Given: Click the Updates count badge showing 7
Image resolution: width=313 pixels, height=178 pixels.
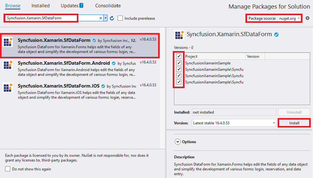Looking at the screenshot, I should [81, 6].
